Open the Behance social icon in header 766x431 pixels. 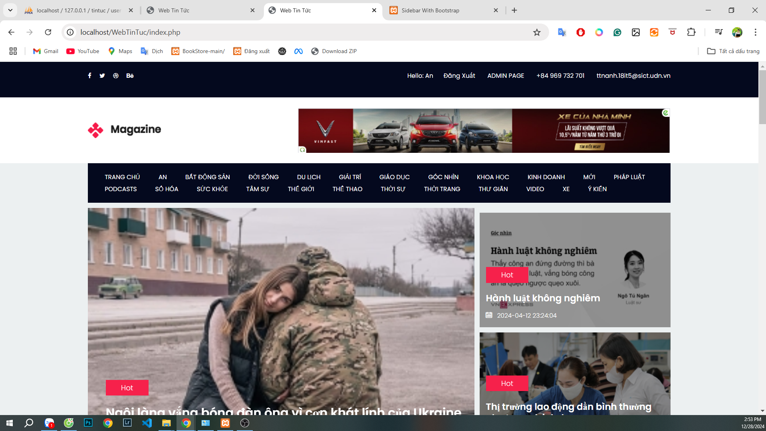(x=130, y=76)
